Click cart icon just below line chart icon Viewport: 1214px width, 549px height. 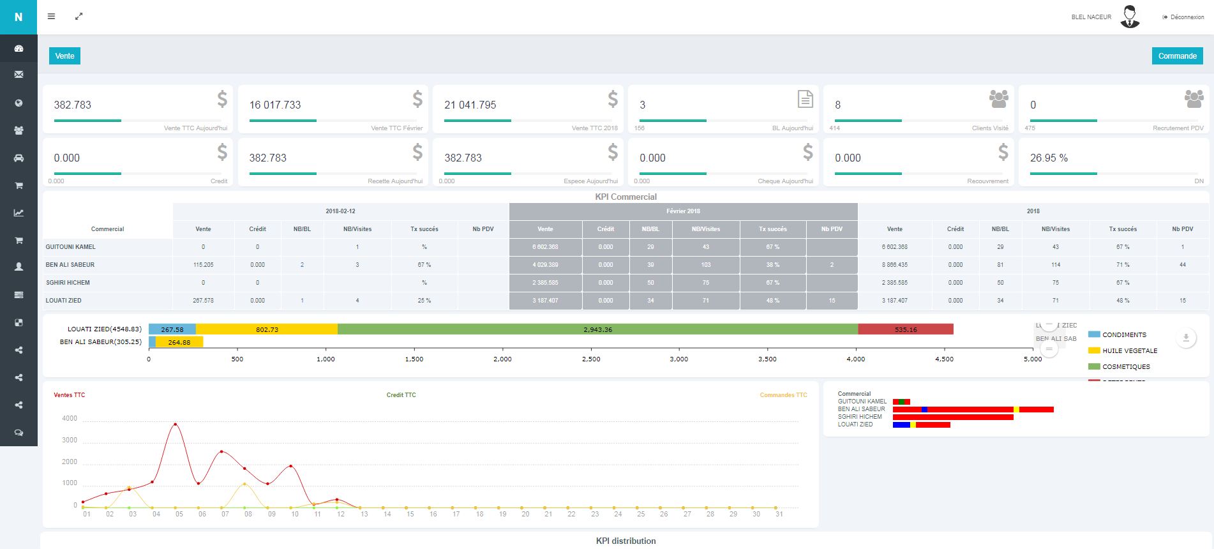[19, 240]
